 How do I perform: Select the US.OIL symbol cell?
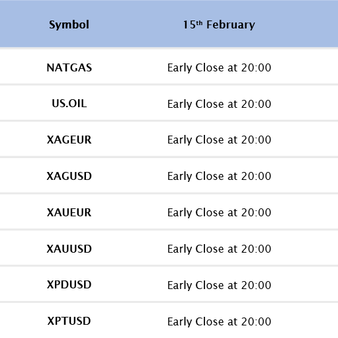pos(69,104)
